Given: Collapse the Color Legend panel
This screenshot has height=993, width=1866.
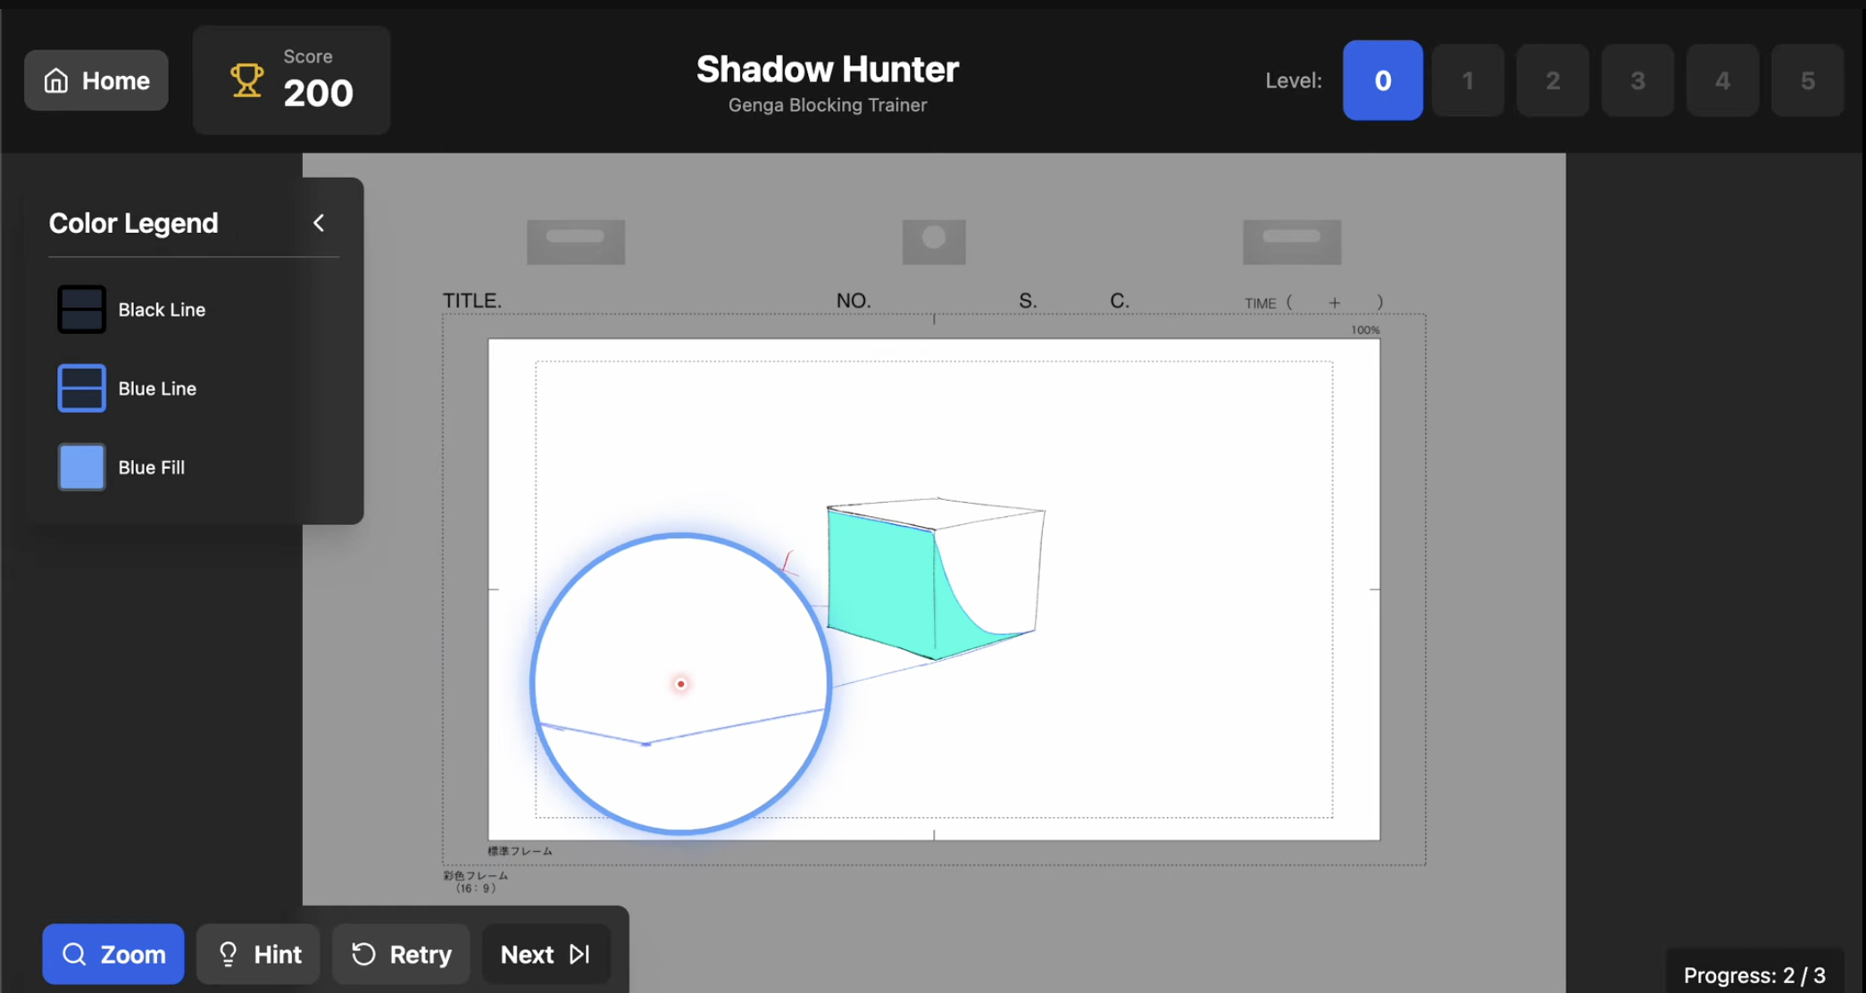Looking at the screenshot, I should (319, 223).
